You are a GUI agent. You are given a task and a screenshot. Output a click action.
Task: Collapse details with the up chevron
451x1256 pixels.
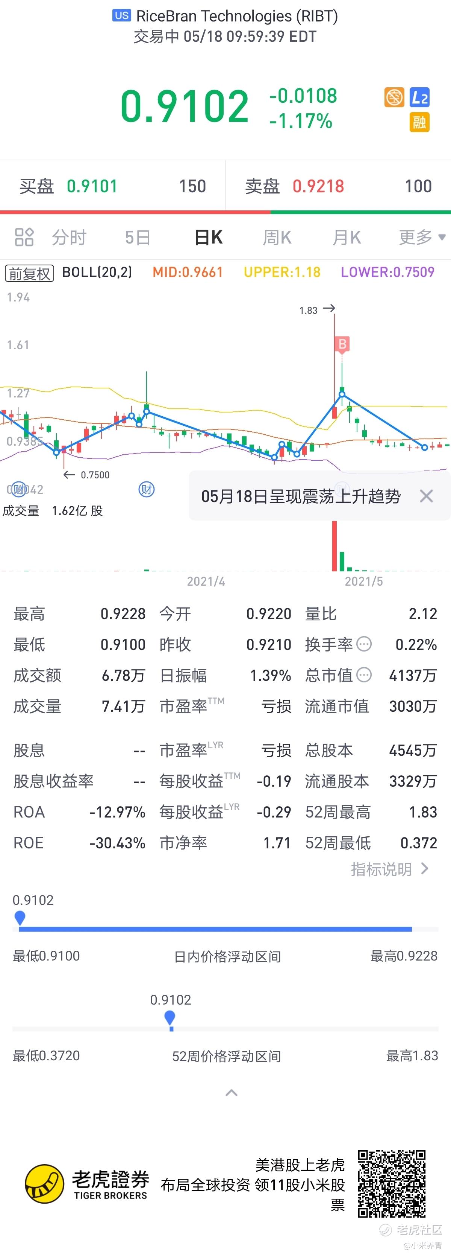pyautogui.click(x=232, y=1093)
